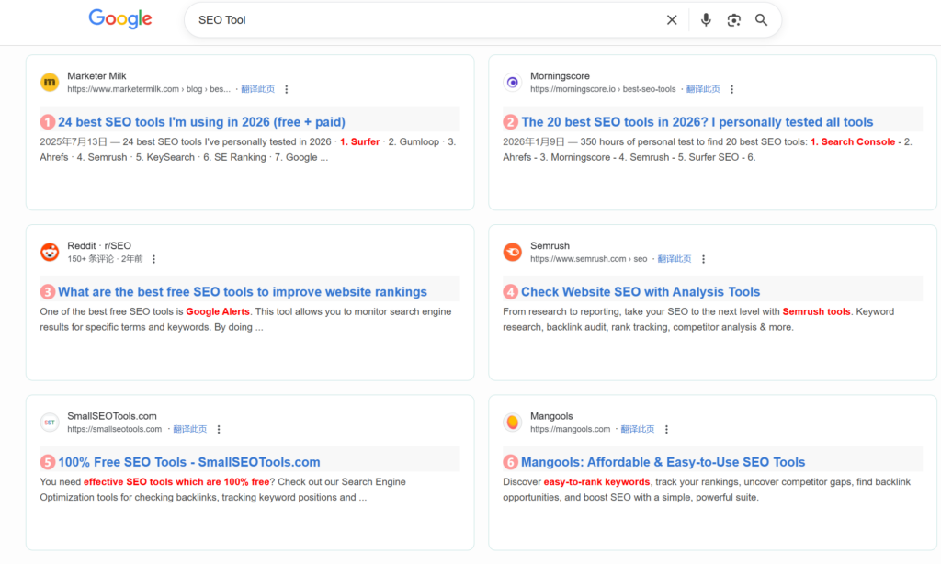Click the Google logo
The height and width of the screenshot is (564, 941).
point(120,19)
